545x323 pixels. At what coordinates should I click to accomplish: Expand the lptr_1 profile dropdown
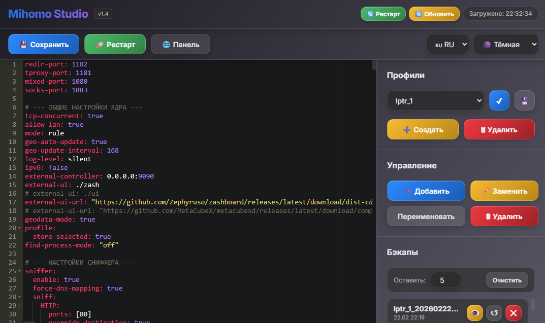(x=435, y=101)
